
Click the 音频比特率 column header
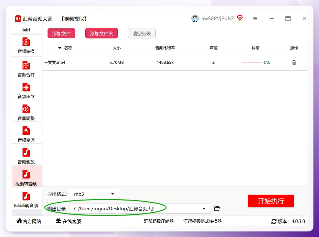pyautogui.click(x=165, y=48)
